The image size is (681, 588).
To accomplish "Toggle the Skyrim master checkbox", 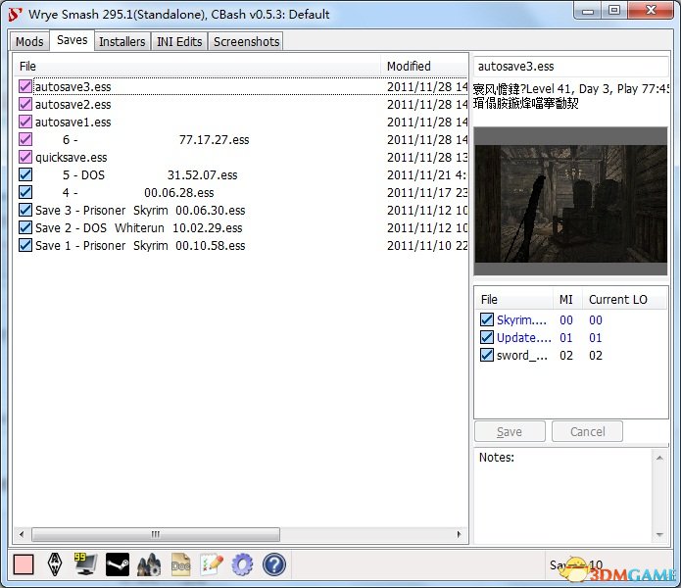I will (486, 319).
